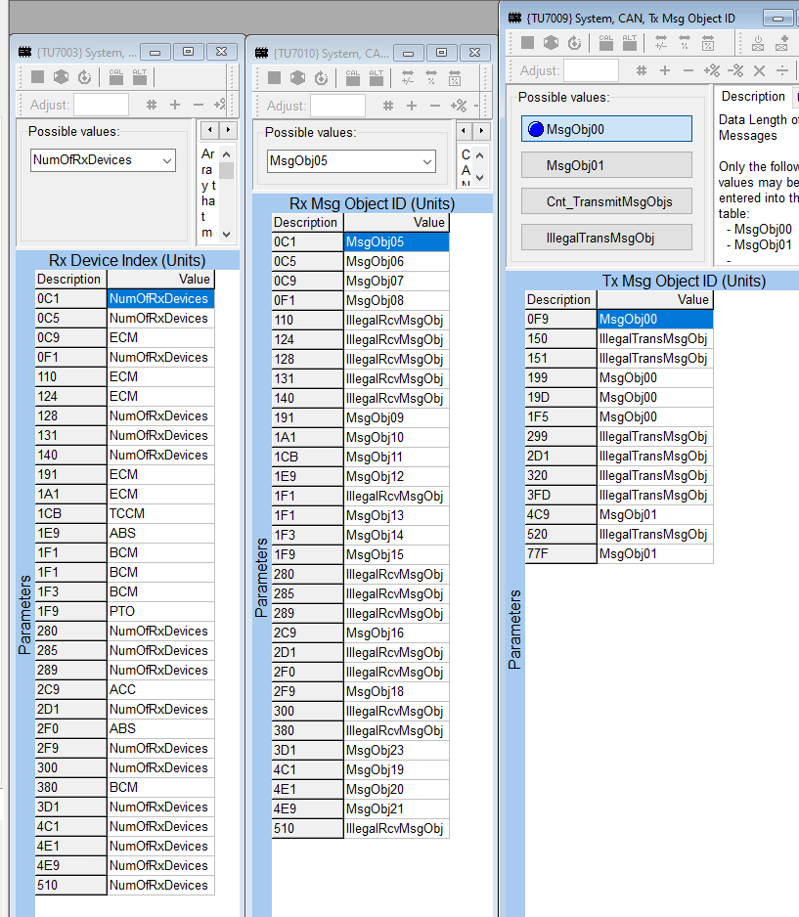Click the hexagon icon in TU7010 toolbar
The height and width of the screenshot is (917, 799).
point(297,78)
